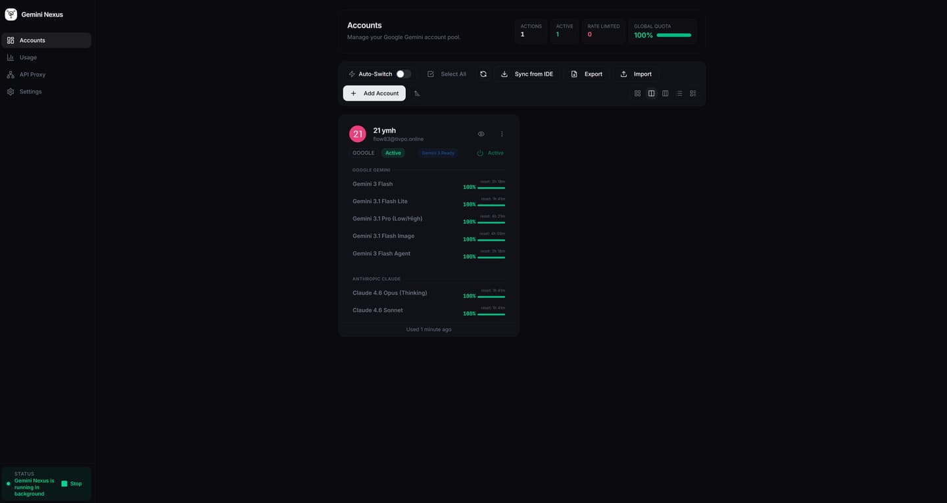Open the API Proxy page
Image resolution: width=947 pixels, height=503 pixels.
[46, 74]
